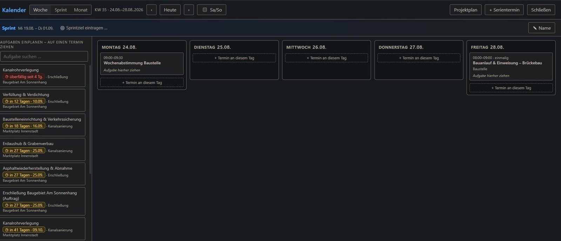Screen dimensions: 561x241
Task: Create a new Serientermin
Action: (x=504, y=10)
